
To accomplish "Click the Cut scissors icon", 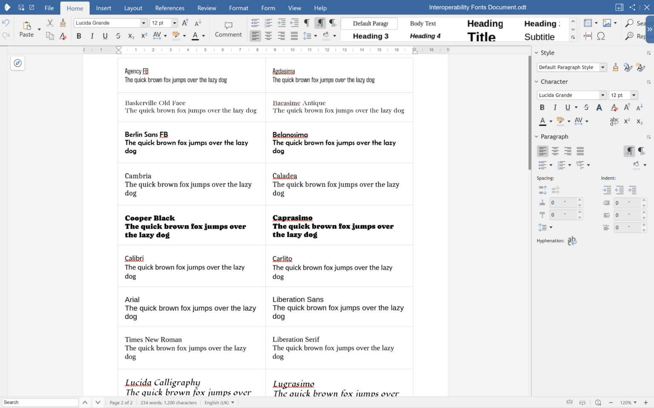I will point(50,23).
